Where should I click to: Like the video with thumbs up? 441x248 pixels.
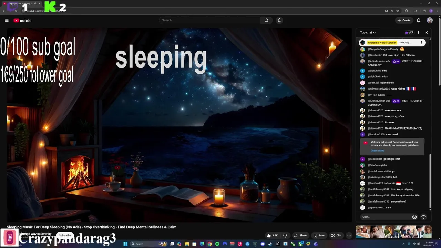click(x=273, y=235)
